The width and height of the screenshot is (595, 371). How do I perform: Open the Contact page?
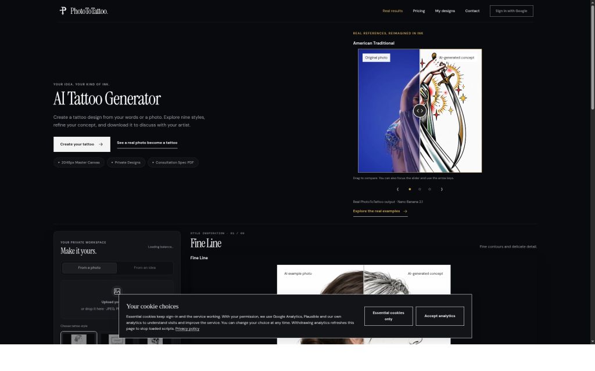point(472,11)
